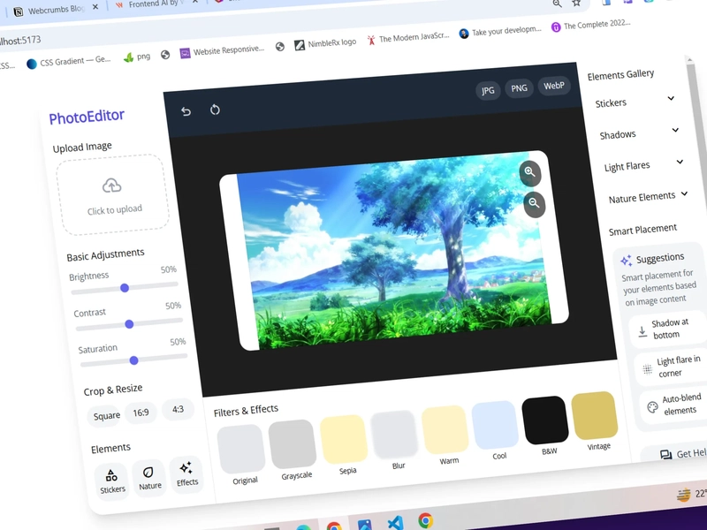Viewport: 707px width, 530px height.
Task: Expand the Shadows gallery section
Action: click(x=639, y=133)
